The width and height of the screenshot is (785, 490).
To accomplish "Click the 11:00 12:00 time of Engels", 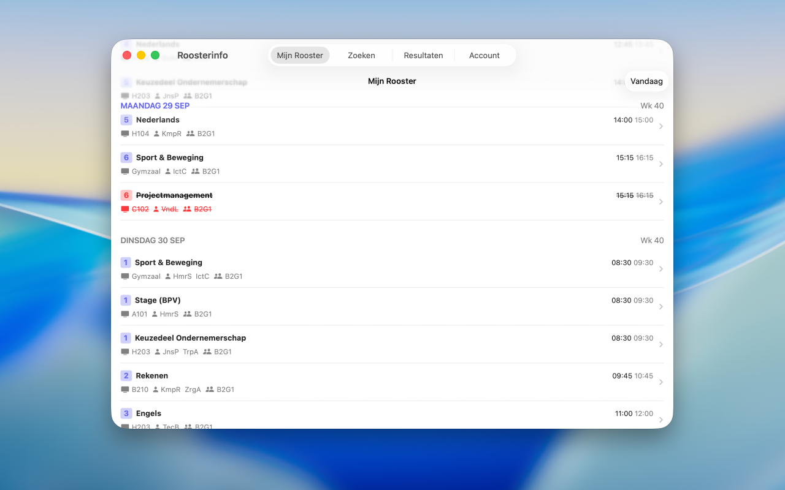I will [634, 413].
